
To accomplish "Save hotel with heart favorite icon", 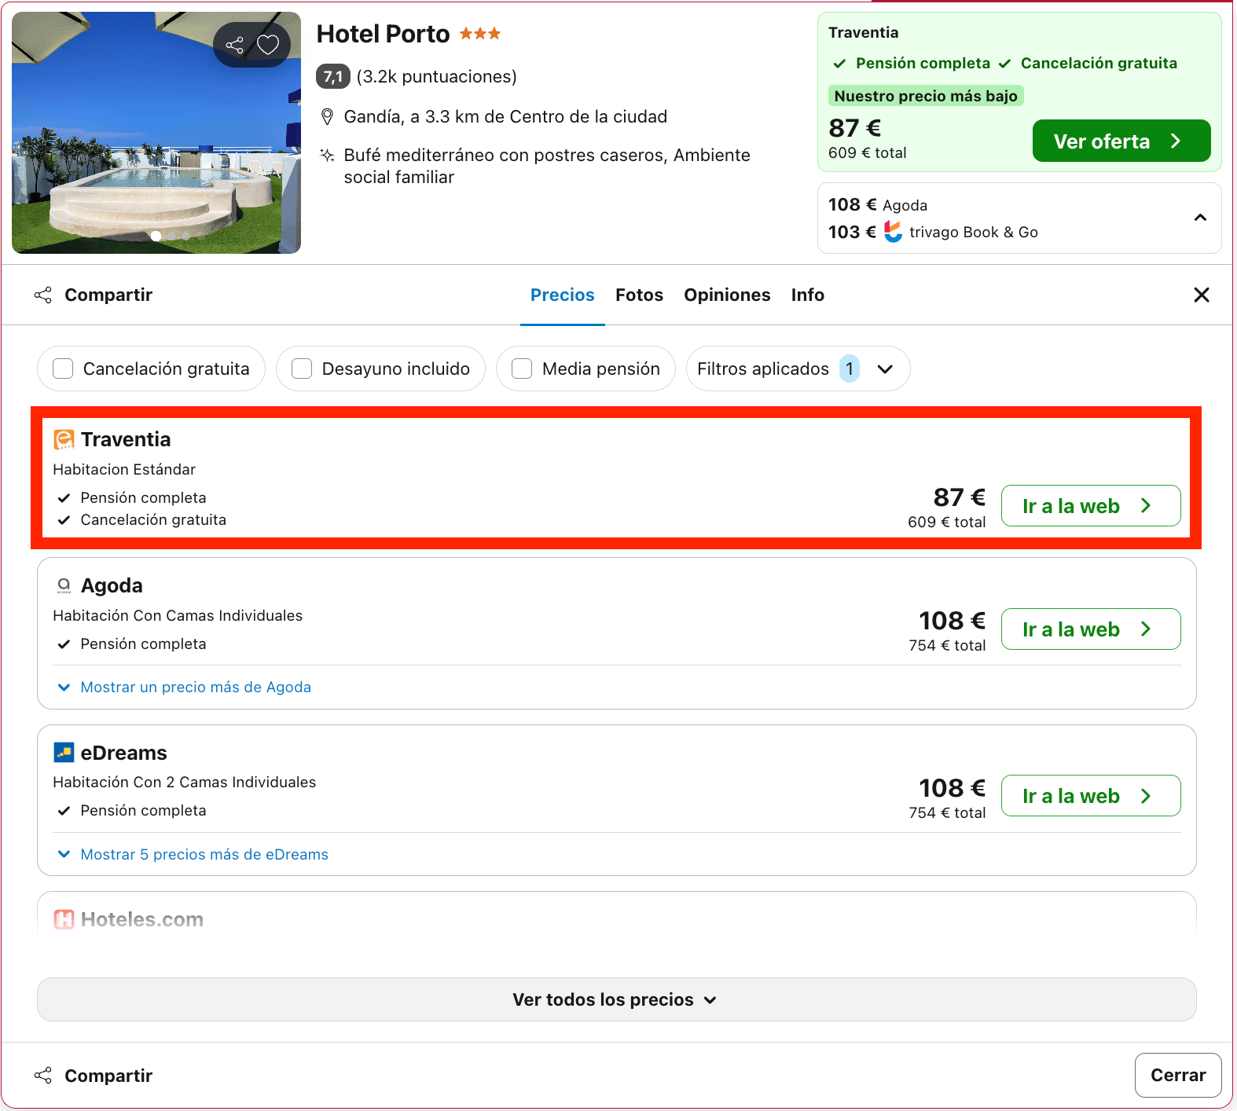I will pos(268,45).
